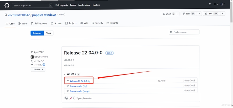Click the commit icon beside 3c7e950
This screenshot has width=233, height=108.
pos(32,65)
